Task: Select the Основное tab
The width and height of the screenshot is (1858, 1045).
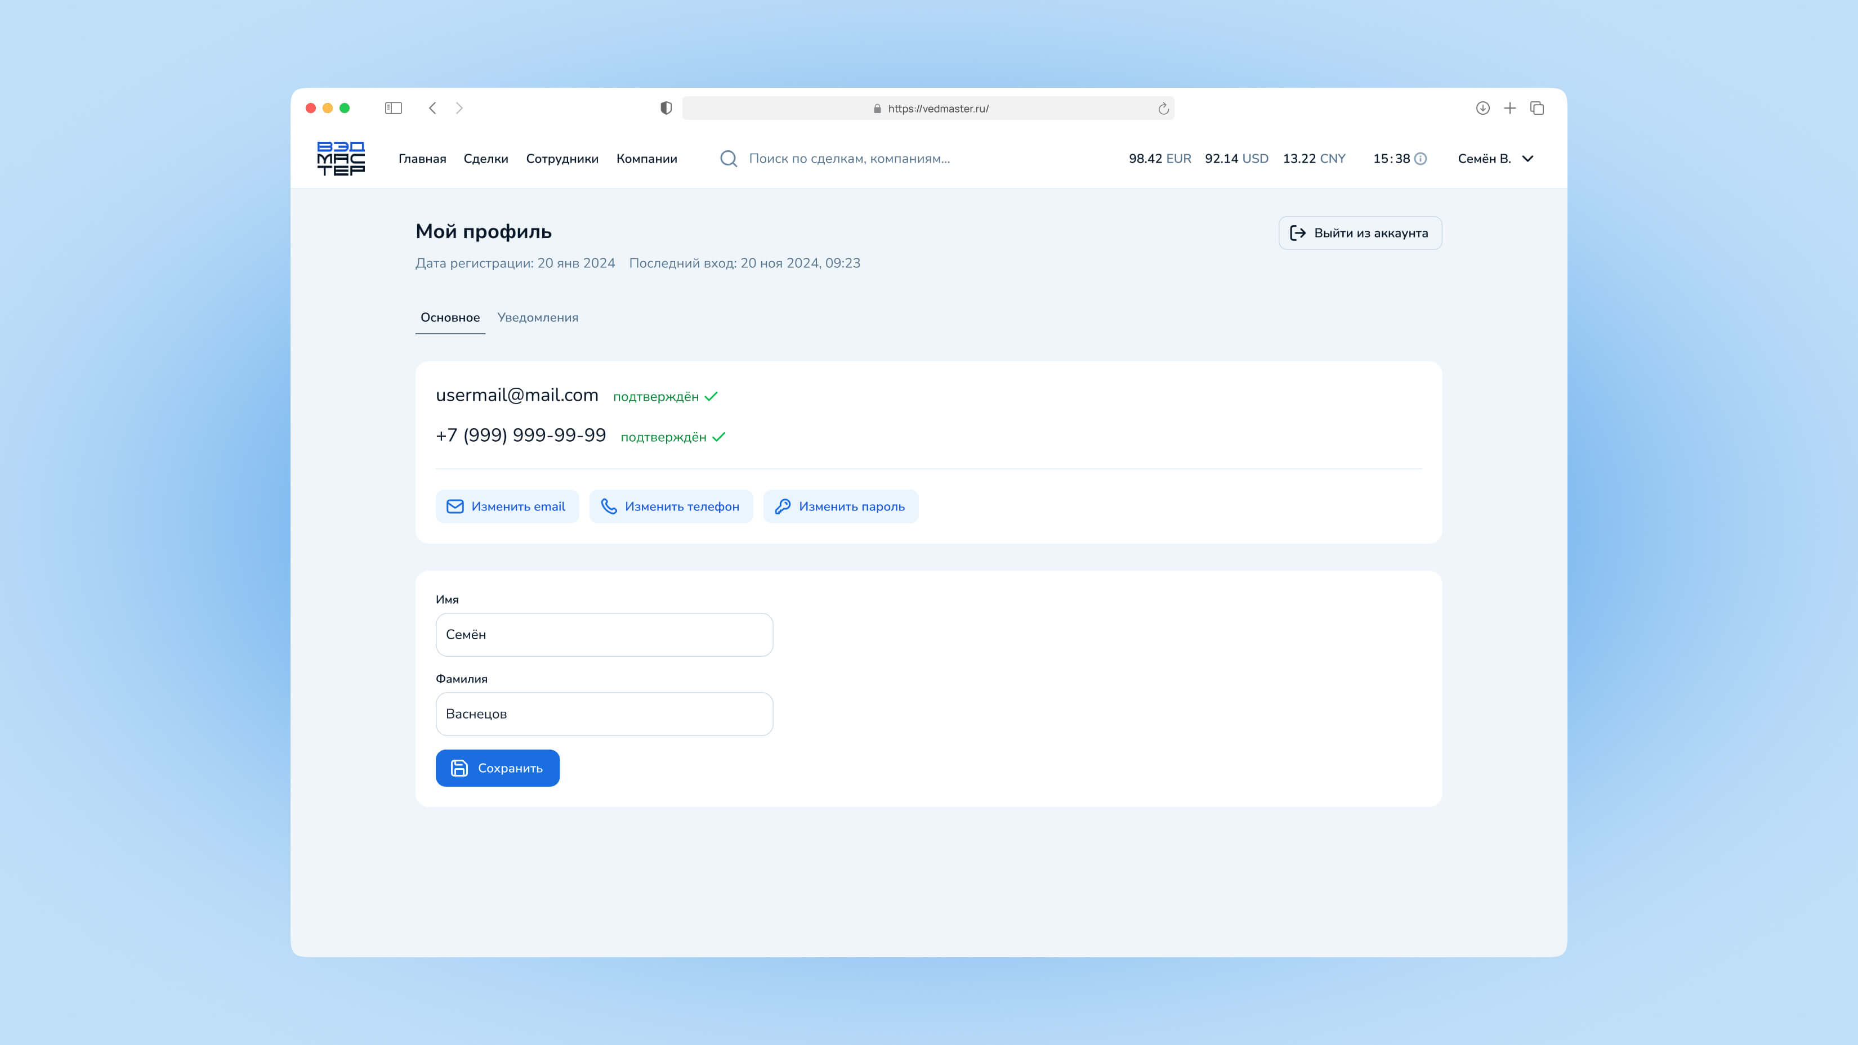Action: [450, 318]
